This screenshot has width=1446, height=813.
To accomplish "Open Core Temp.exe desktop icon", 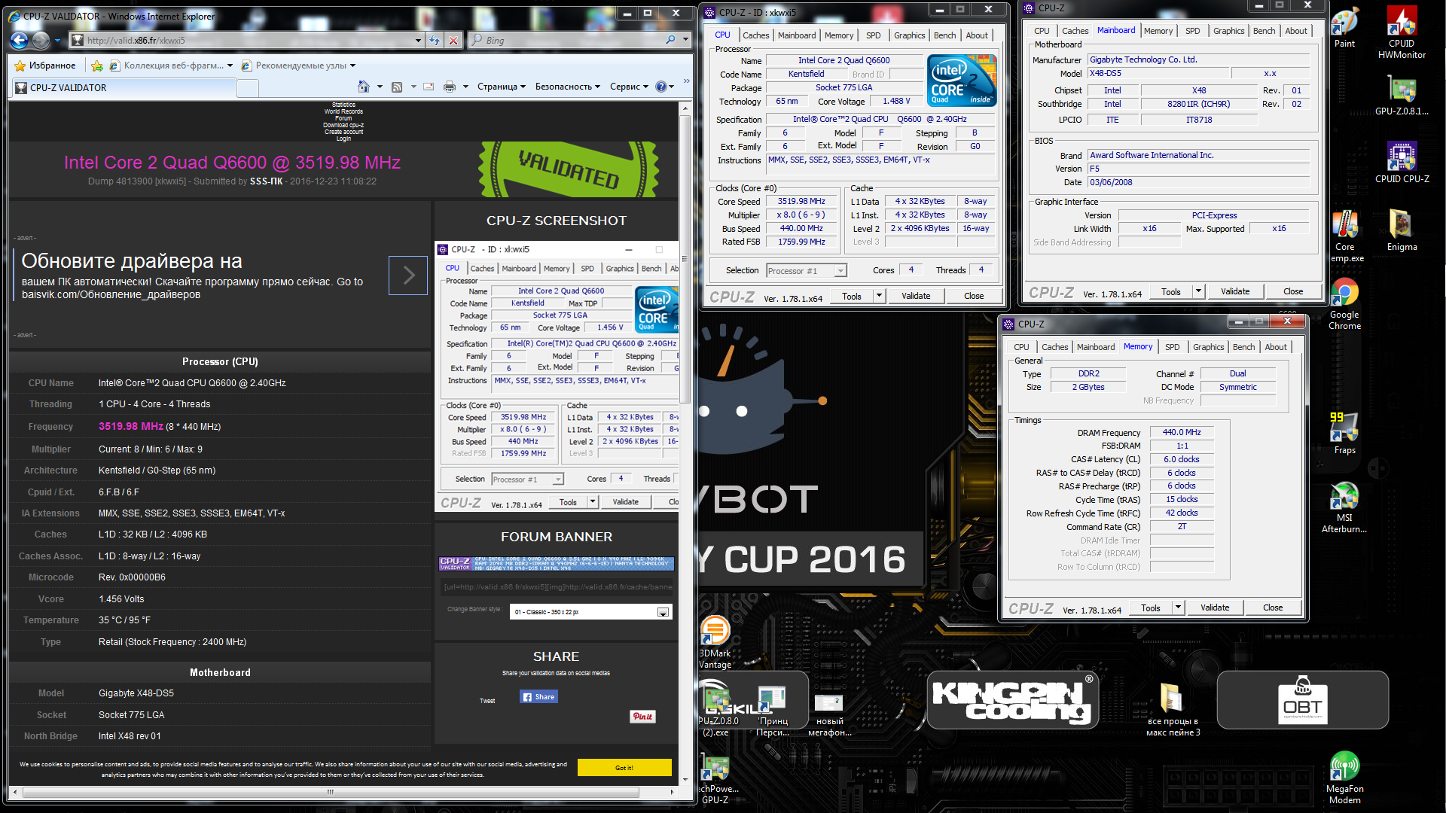I will [x=1344, y=236].
